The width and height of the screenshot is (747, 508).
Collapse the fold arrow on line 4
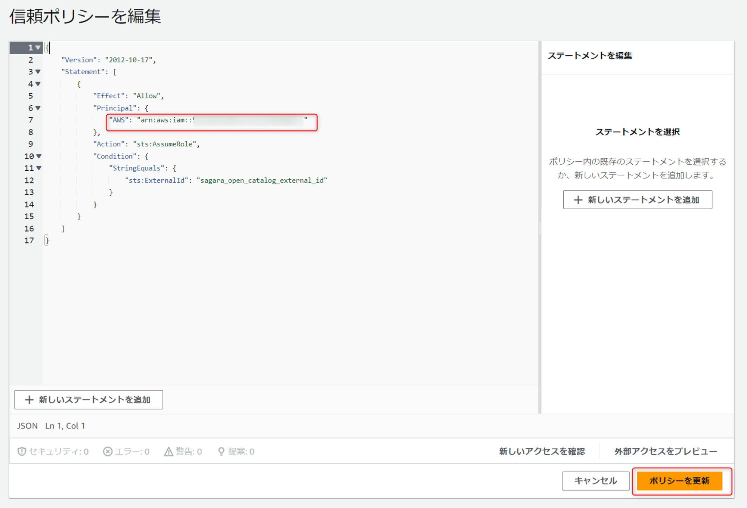click(x=38, y=84)
